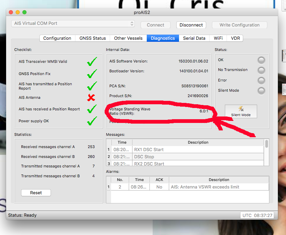The height and width of the screenshot is (235, 286).
Task: Click the Time column header in Alarms
Action: pos(139,180)
